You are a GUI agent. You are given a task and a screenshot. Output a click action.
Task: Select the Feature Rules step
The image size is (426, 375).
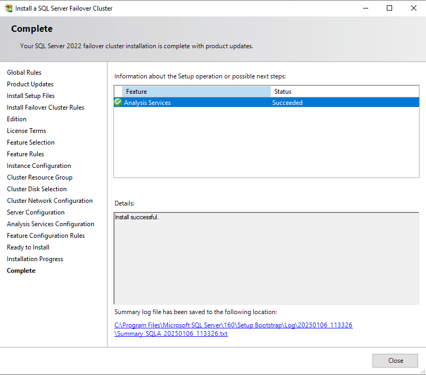pos(25,154)
